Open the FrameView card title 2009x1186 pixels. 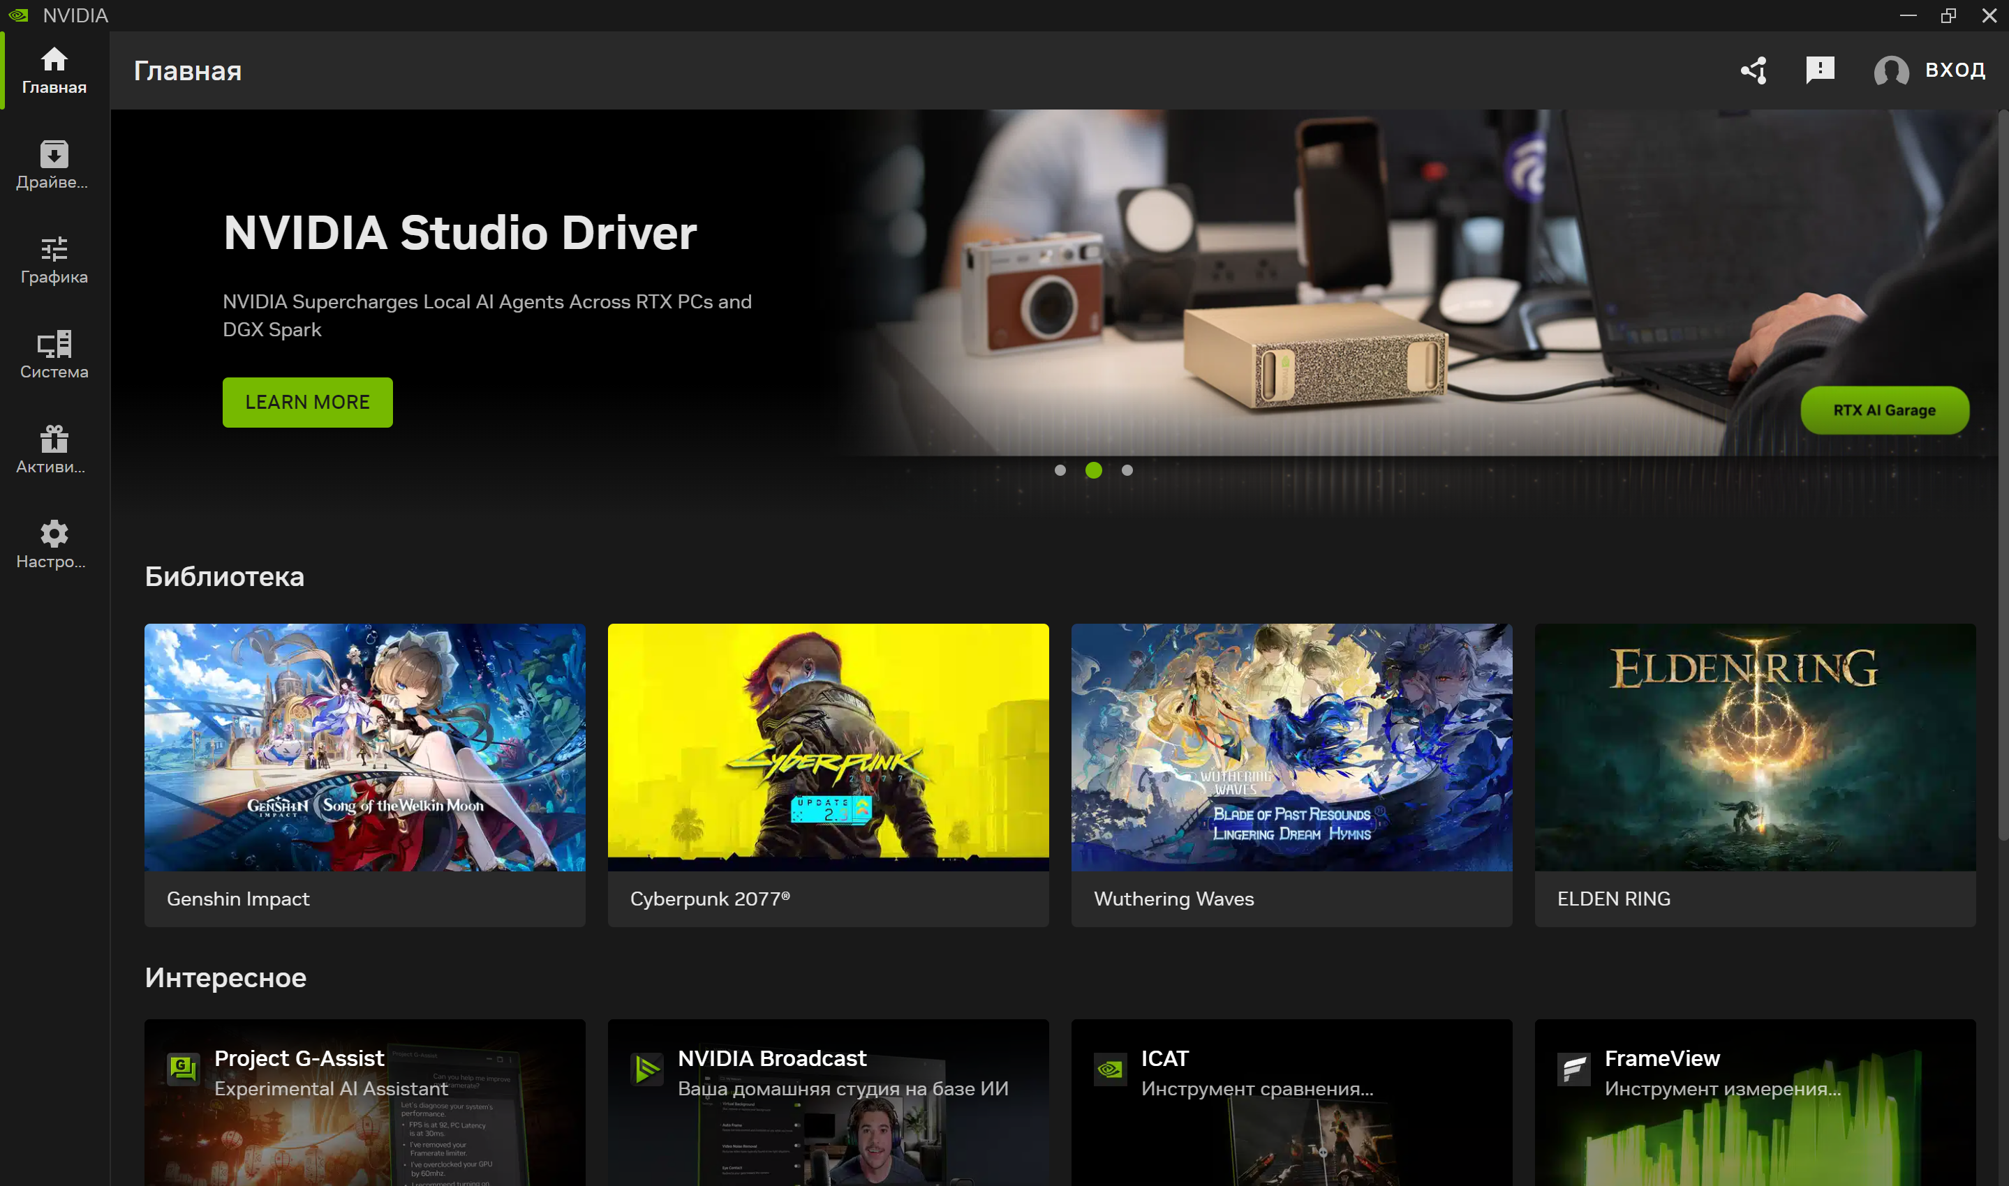point(1662,1058)
